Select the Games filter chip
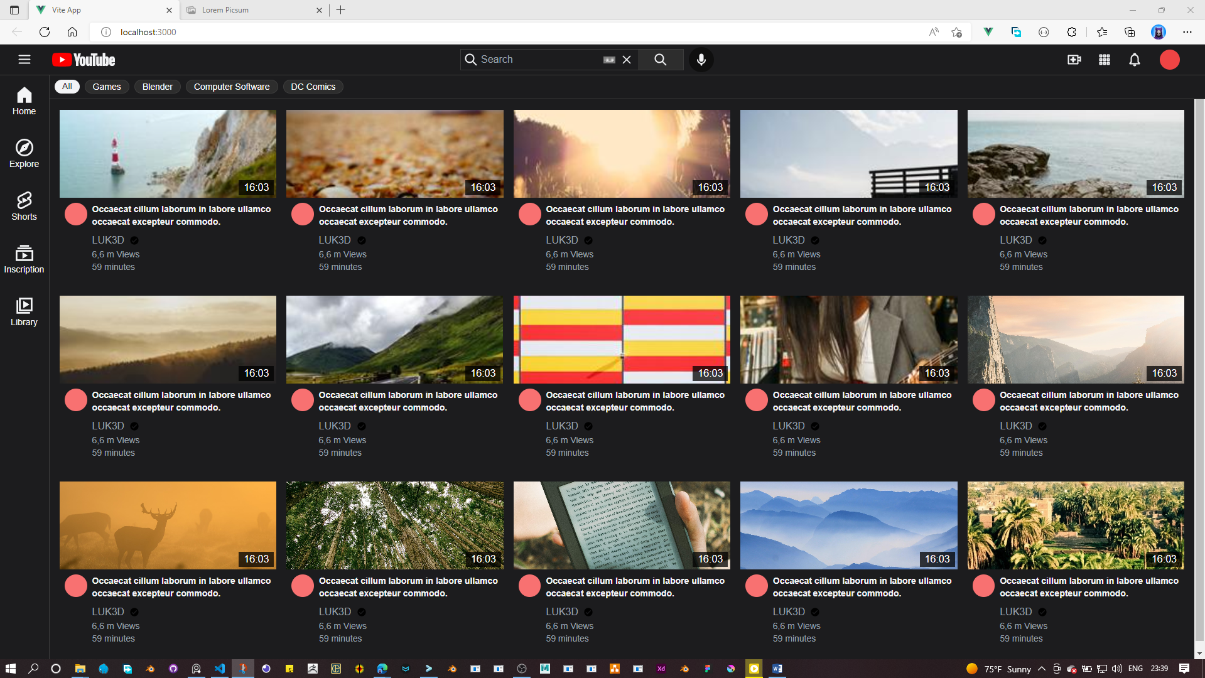The image size is (1205, 678). click(x=107, y=87)
